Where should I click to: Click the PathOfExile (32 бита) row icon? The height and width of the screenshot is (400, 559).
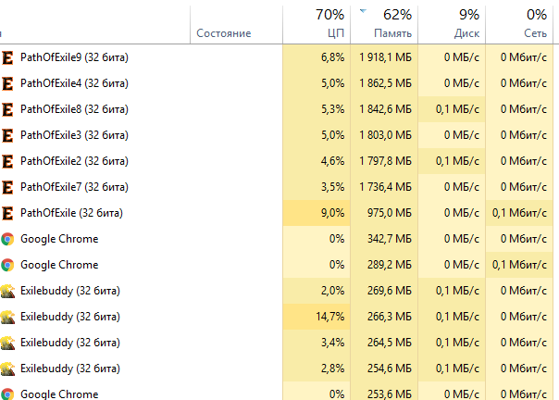point(7,213)
